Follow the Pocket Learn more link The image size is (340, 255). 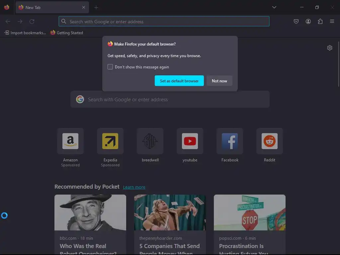click(x=134, y=187)
